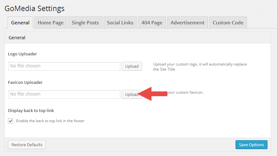Click Restore Defaults button

click(27, 145)
